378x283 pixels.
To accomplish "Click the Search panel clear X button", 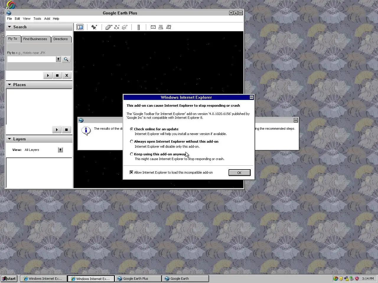I will click(67, 75).
